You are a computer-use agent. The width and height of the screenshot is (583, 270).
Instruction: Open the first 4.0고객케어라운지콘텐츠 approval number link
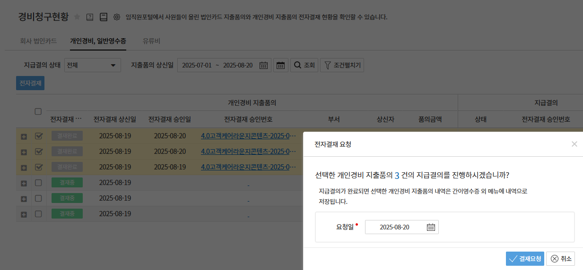pyautogui.click(x=248, y=136)
